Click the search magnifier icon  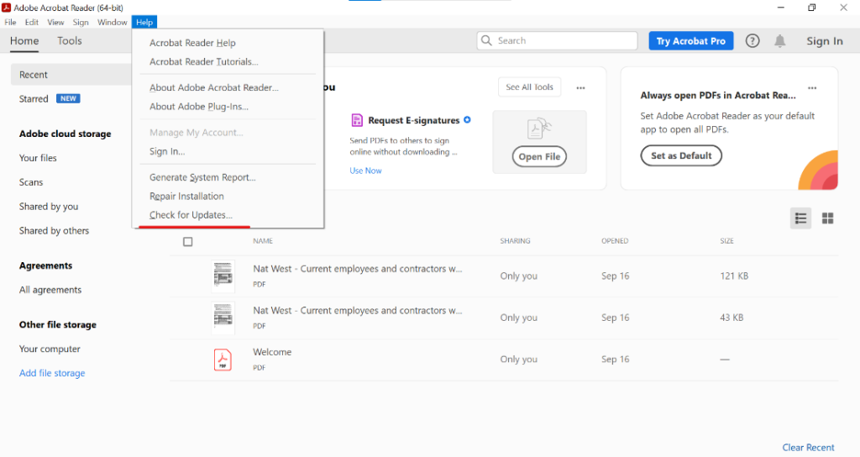point(486,40)
